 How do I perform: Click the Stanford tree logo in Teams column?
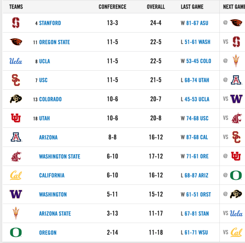coord(16,23)
